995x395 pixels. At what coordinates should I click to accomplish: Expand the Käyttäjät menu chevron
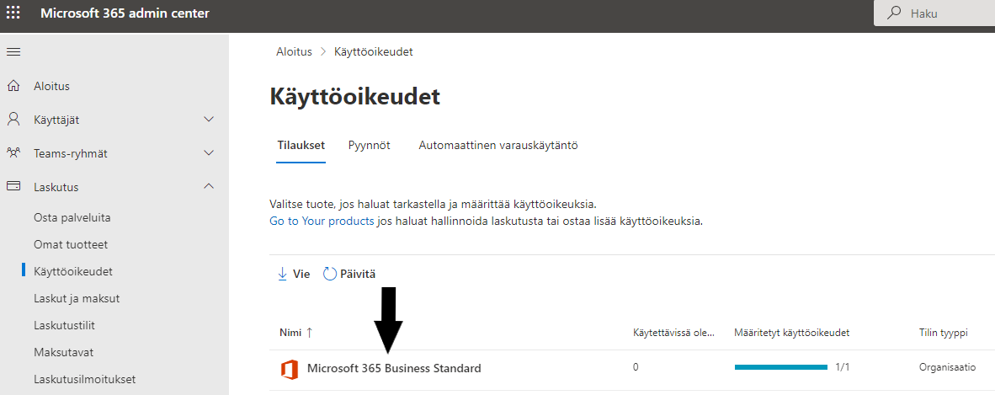208,119
